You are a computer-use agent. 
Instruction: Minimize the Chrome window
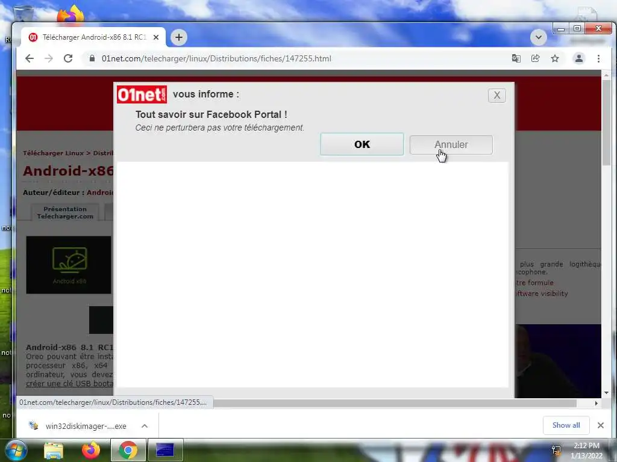coord(561,29)
